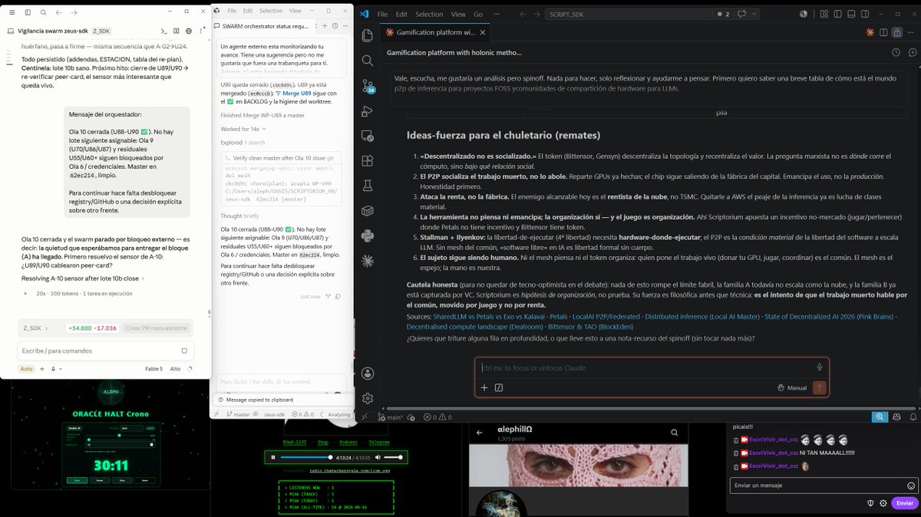Toggle Auto mode pill in left chat input
The width and height of the screenshot is (921, 517).
point(26,368)
